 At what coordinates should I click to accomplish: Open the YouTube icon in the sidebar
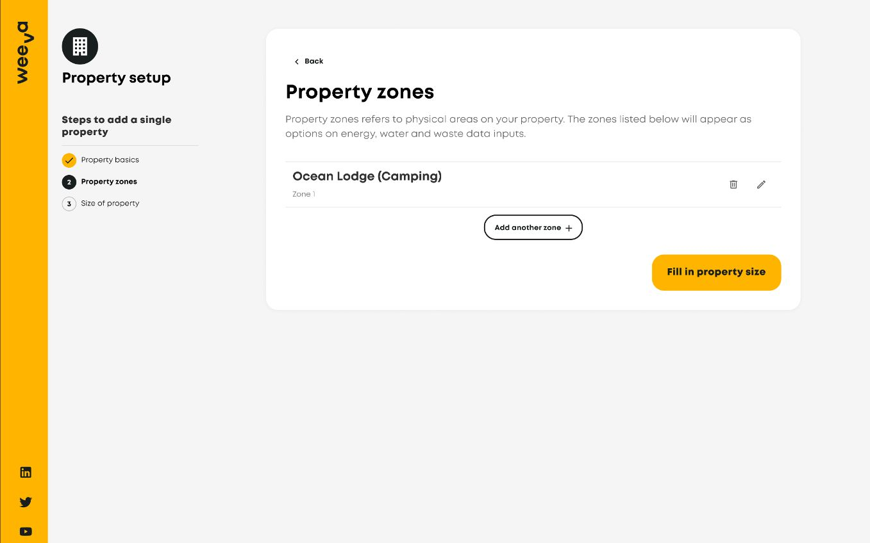pyautogui.click(x=26, y=531)
